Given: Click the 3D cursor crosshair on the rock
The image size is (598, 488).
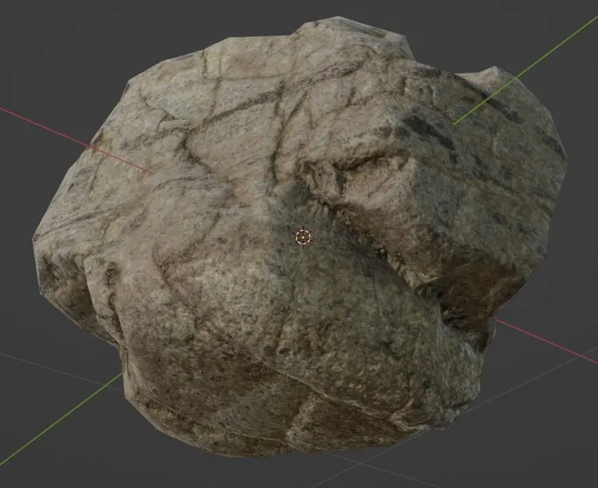Looking at the screenshot, I should point(303,237).
